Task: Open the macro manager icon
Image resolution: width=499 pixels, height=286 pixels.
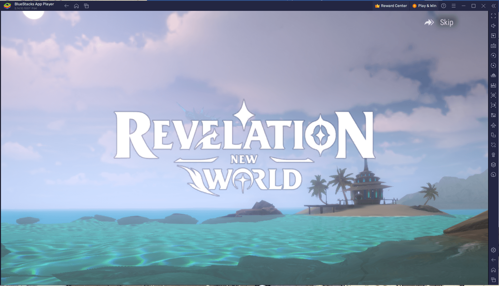Action: coord(493,56)
